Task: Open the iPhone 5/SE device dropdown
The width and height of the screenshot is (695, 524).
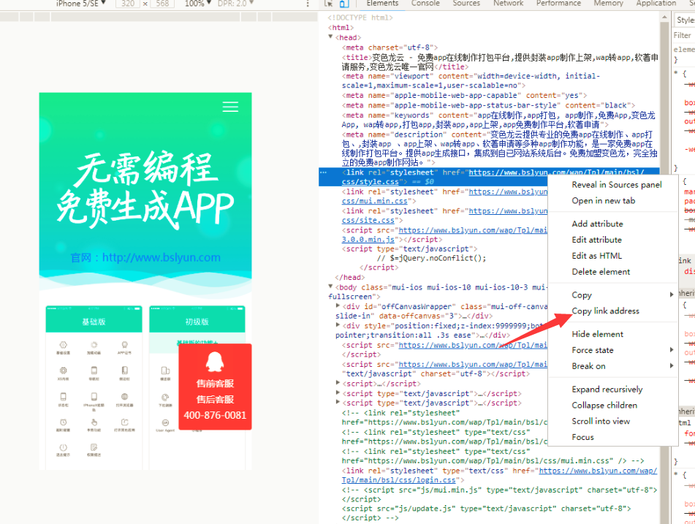Action: click(81, 4)
